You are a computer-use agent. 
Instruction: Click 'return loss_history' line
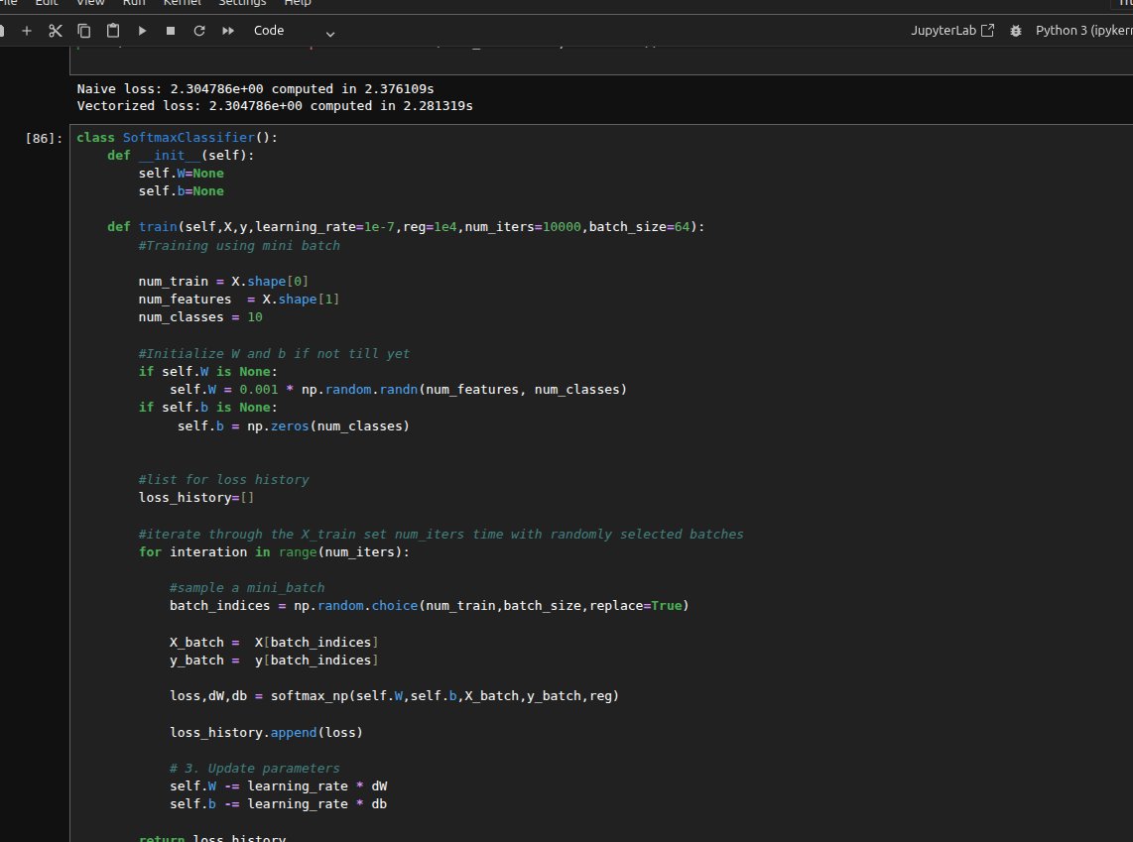click(212, 838)
